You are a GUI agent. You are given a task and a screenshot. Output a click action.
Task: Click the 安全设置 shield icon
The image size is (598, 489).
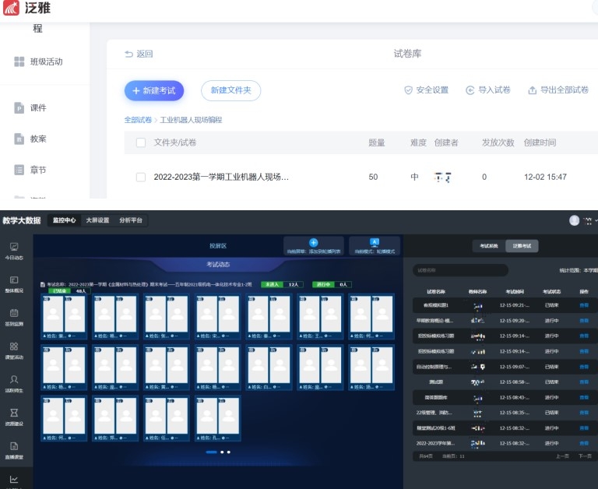tap(408, 90)
